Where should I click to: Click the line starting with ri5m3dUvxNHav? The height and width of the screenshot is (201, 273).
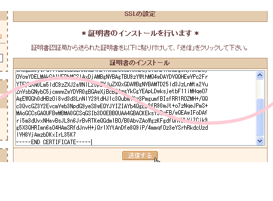tap(112, 120)
